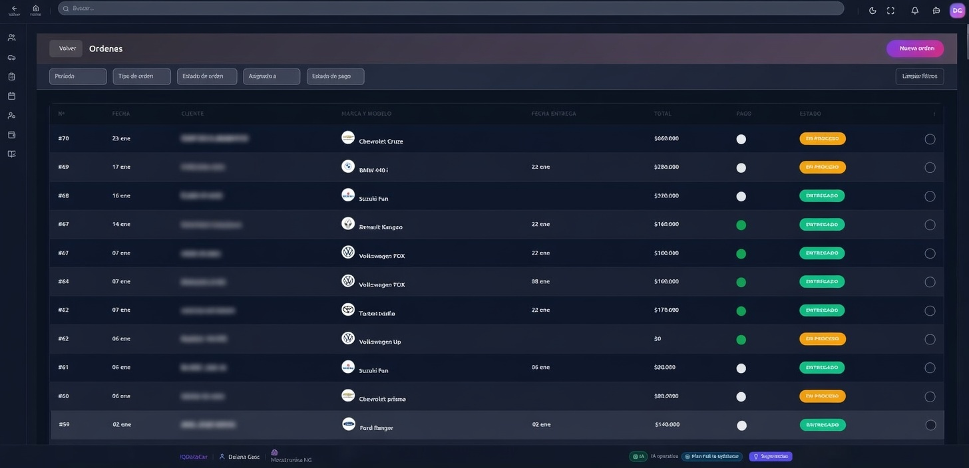Open the calendar icon in sidebar
The width and height of the screenshot is (969, 468).
pos(11,96)
